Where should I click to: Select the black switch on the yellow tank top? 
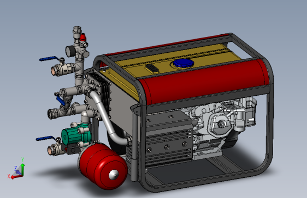tap(152, 67)
